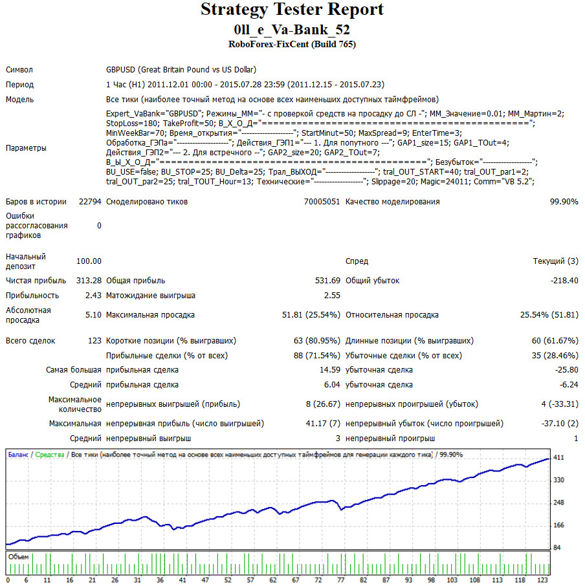Image resolution: width=585 pixels, height=586 pixels.
Task: Select the 0ll_e_Va-Bank_52 expert name
Action: [292, 30]
